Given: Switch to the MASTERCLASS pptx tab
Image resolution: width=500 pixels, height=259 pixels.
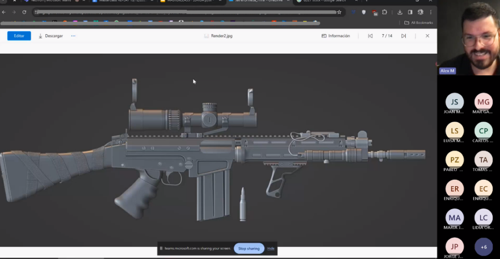Looking at the screenshot, I should (x=190, y=1).
